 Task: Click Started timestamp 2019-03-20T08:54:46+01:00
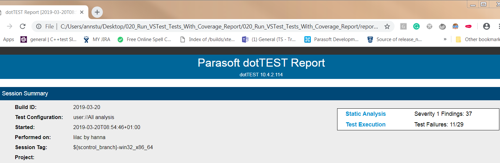pos(107,127)
